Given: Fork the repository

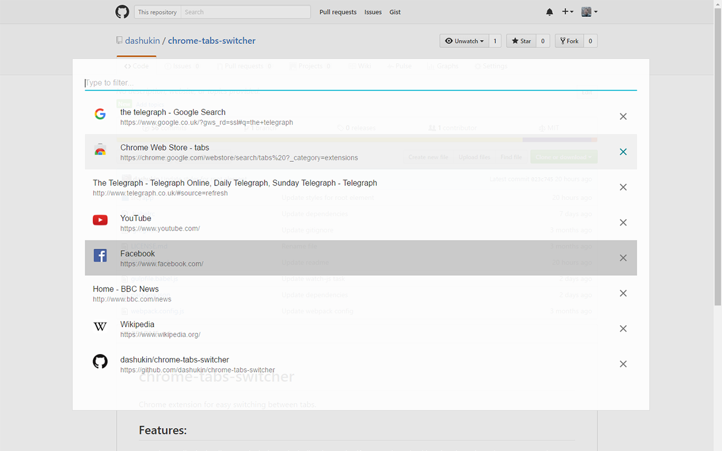Looking at the screenshot, I should click(x=569, y=41).
